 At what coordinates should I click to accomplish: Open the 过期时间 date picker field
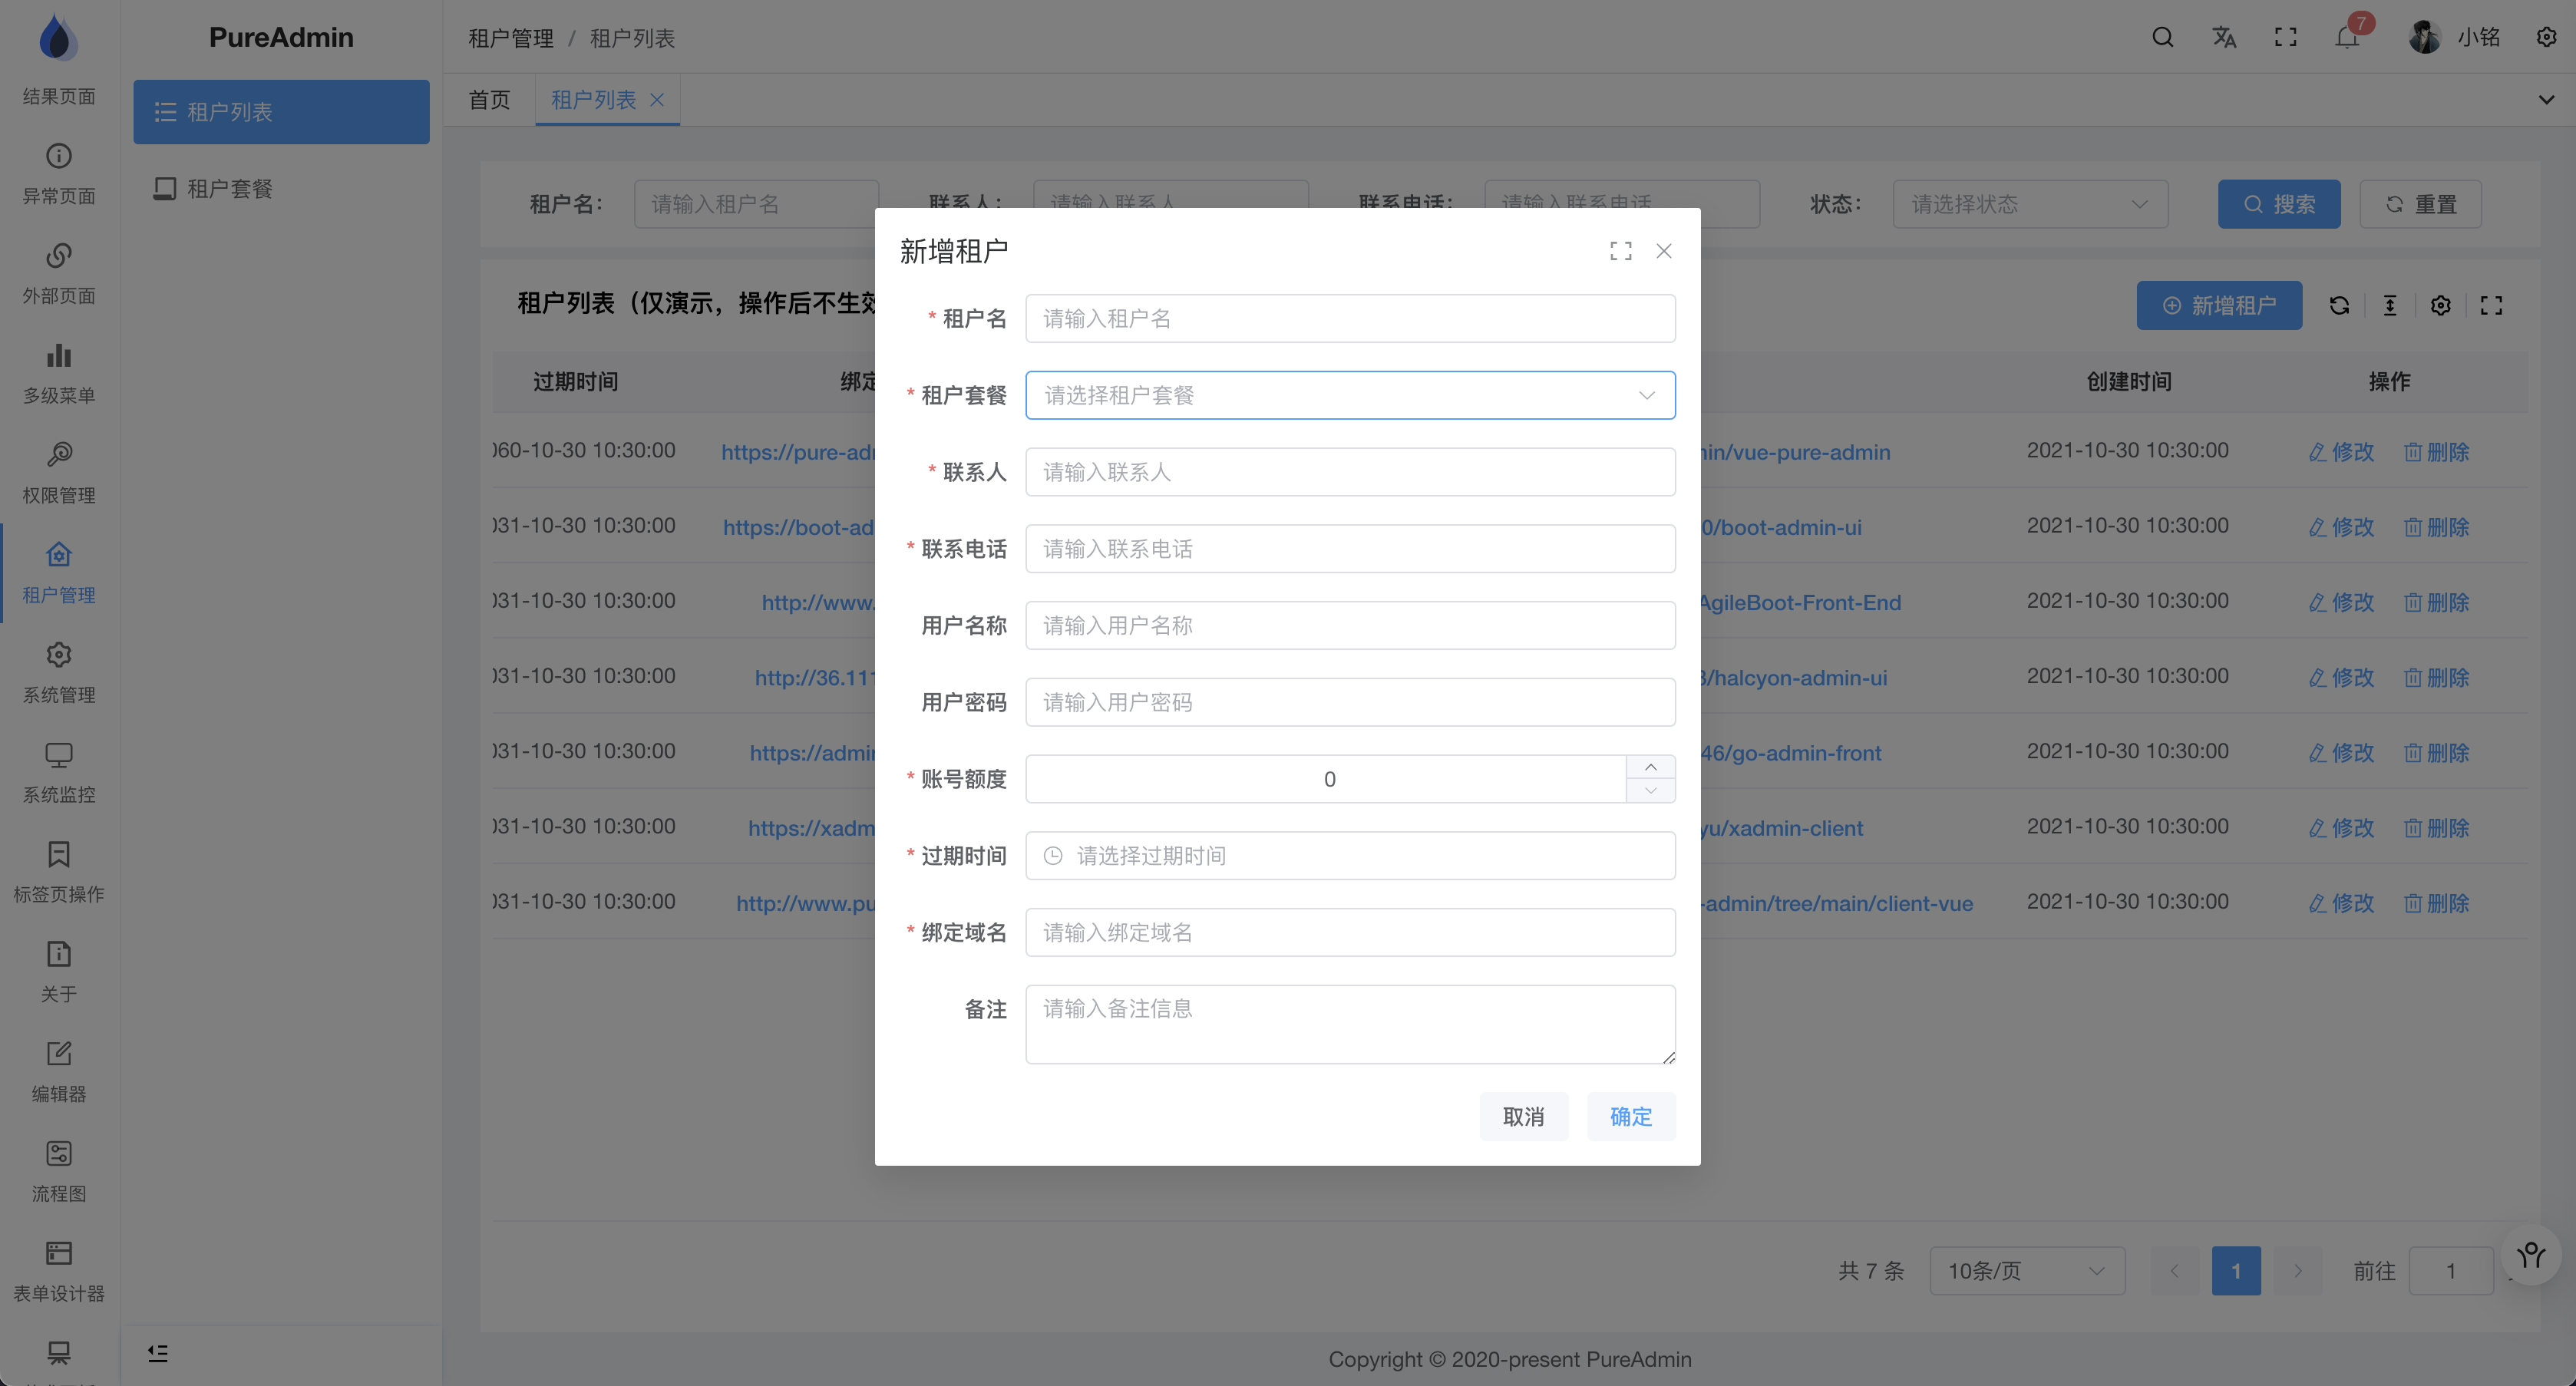(1349, 856)
